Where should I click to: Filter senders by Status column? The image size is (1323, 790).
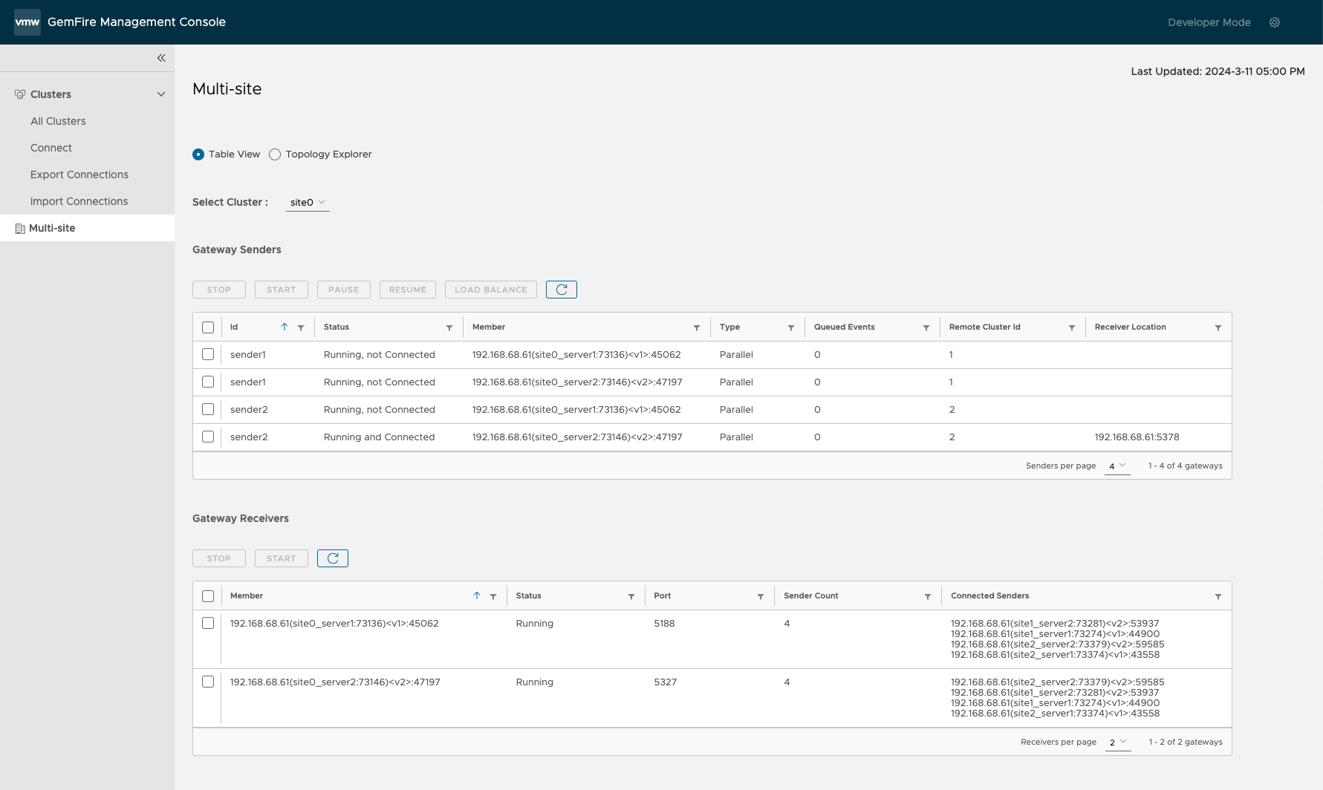coord(449,327)
